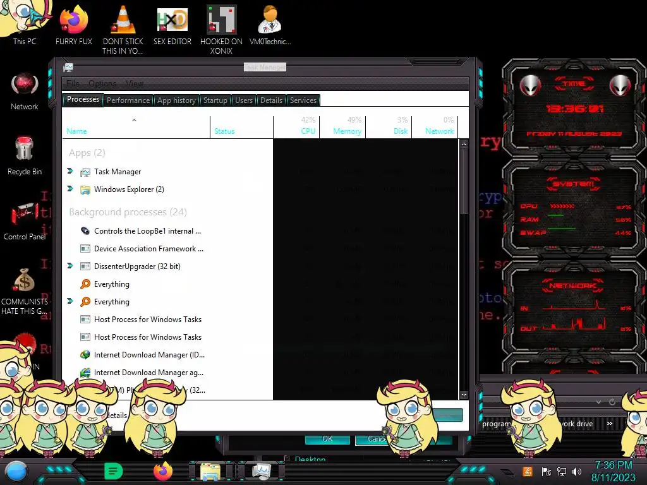Screen dimensions: 647x485
Task: Select Windows Explorer folder icon
Action: click(85, 189)
